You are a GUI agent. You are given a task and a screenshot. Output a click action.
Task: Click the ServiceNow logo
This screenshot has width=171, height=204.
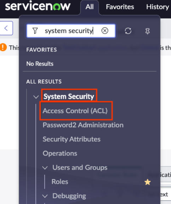38,6
